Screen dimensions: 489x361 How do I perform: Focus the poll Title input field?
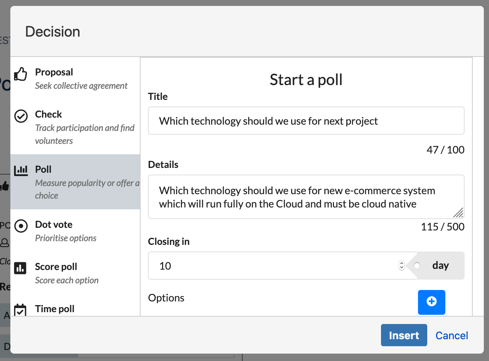point(306,121)
